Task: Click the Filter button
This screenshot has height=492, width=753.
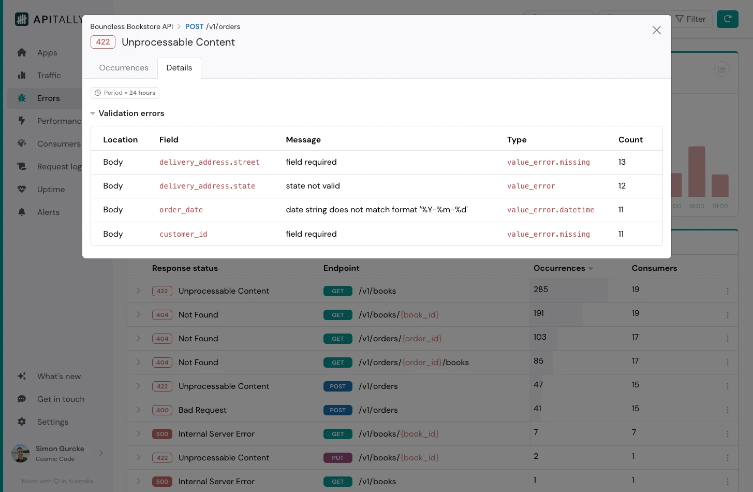Action: 691,19
